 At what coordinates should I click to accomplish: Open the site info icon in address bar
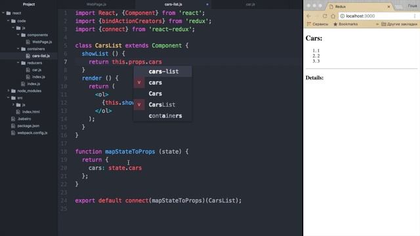pos(343,16)
